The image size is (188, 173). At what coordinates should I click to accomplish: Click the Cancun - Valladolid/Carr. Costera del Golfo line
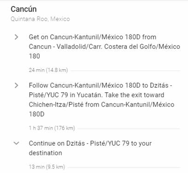[x=105, y=47]
